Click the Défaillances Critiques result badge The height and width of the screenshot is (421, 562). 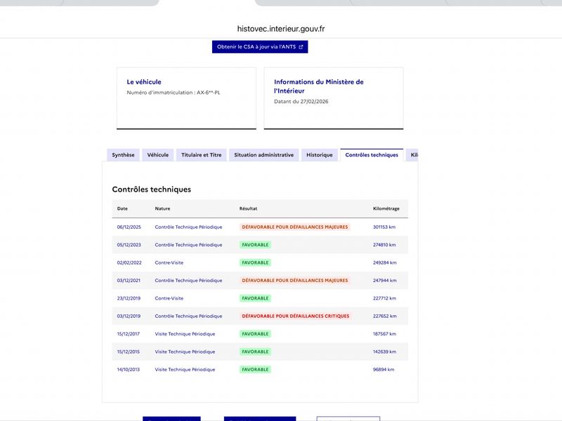(x=295, y=316)
